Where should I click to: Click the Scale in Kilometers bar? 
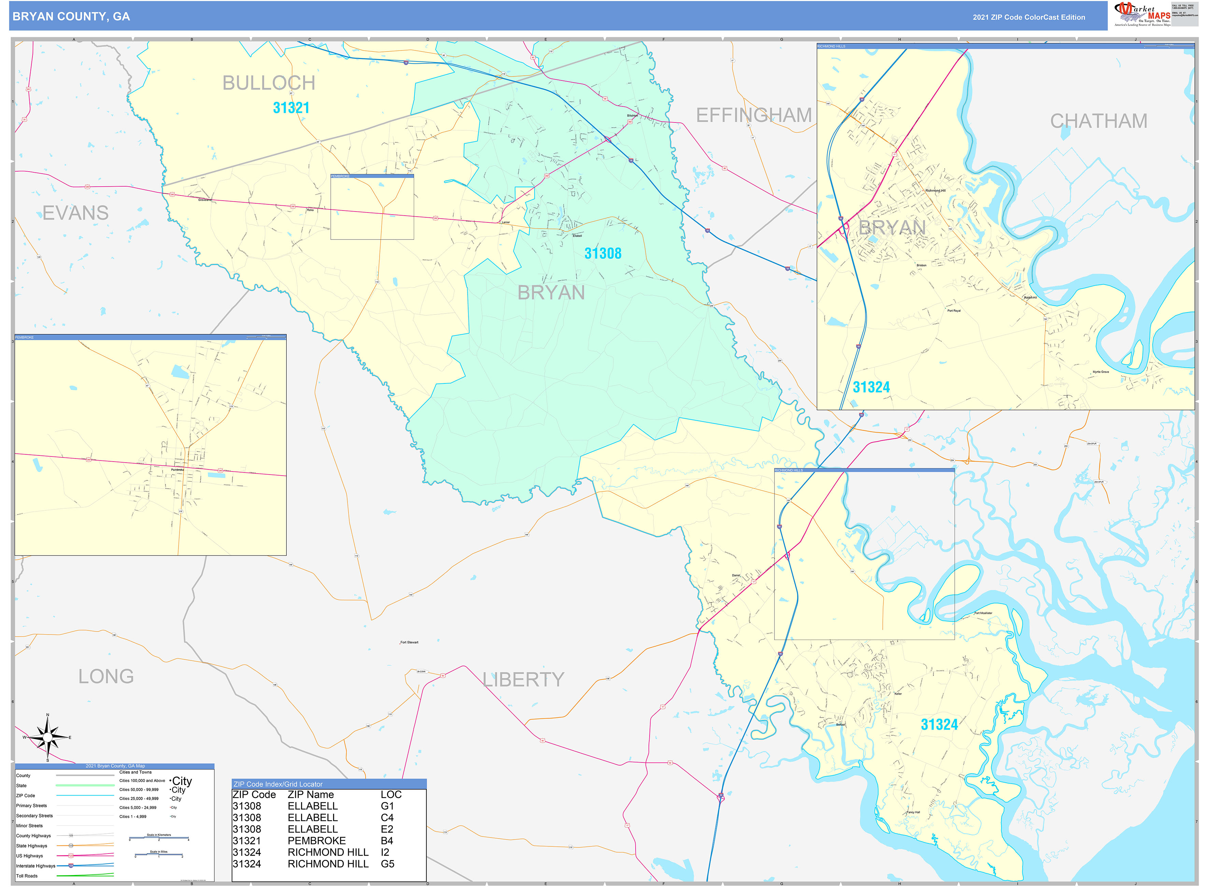coord(159,838)
